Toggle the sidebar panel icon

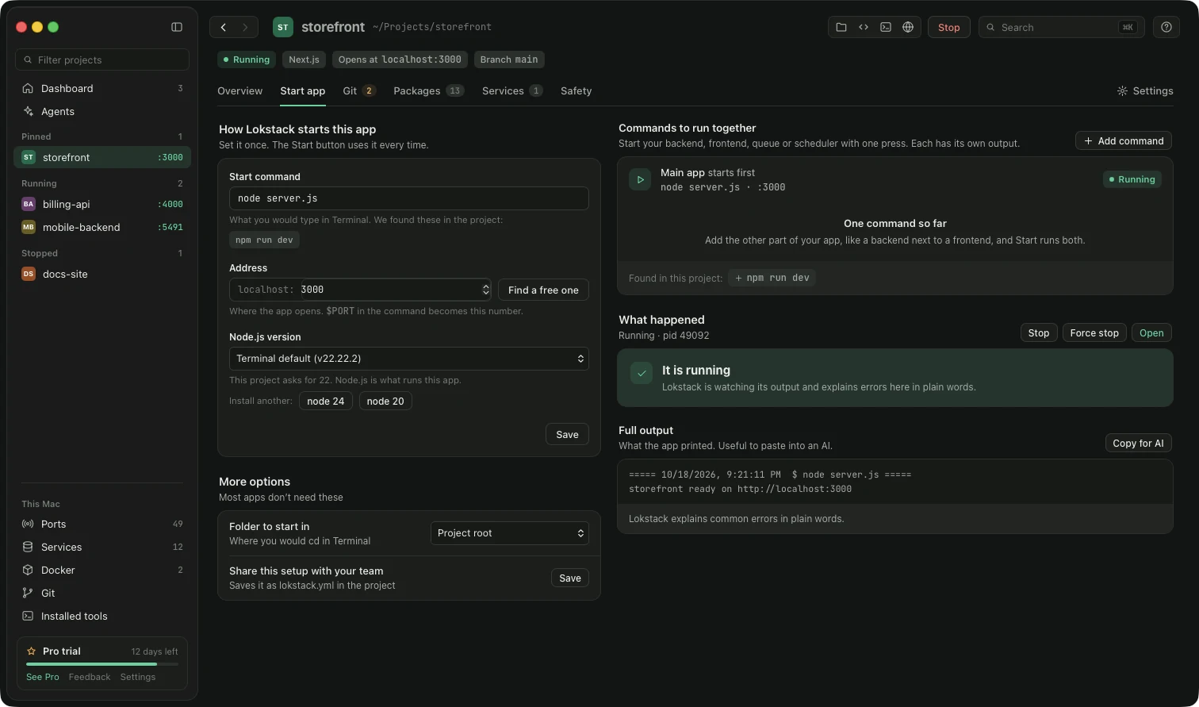(177, 27)
